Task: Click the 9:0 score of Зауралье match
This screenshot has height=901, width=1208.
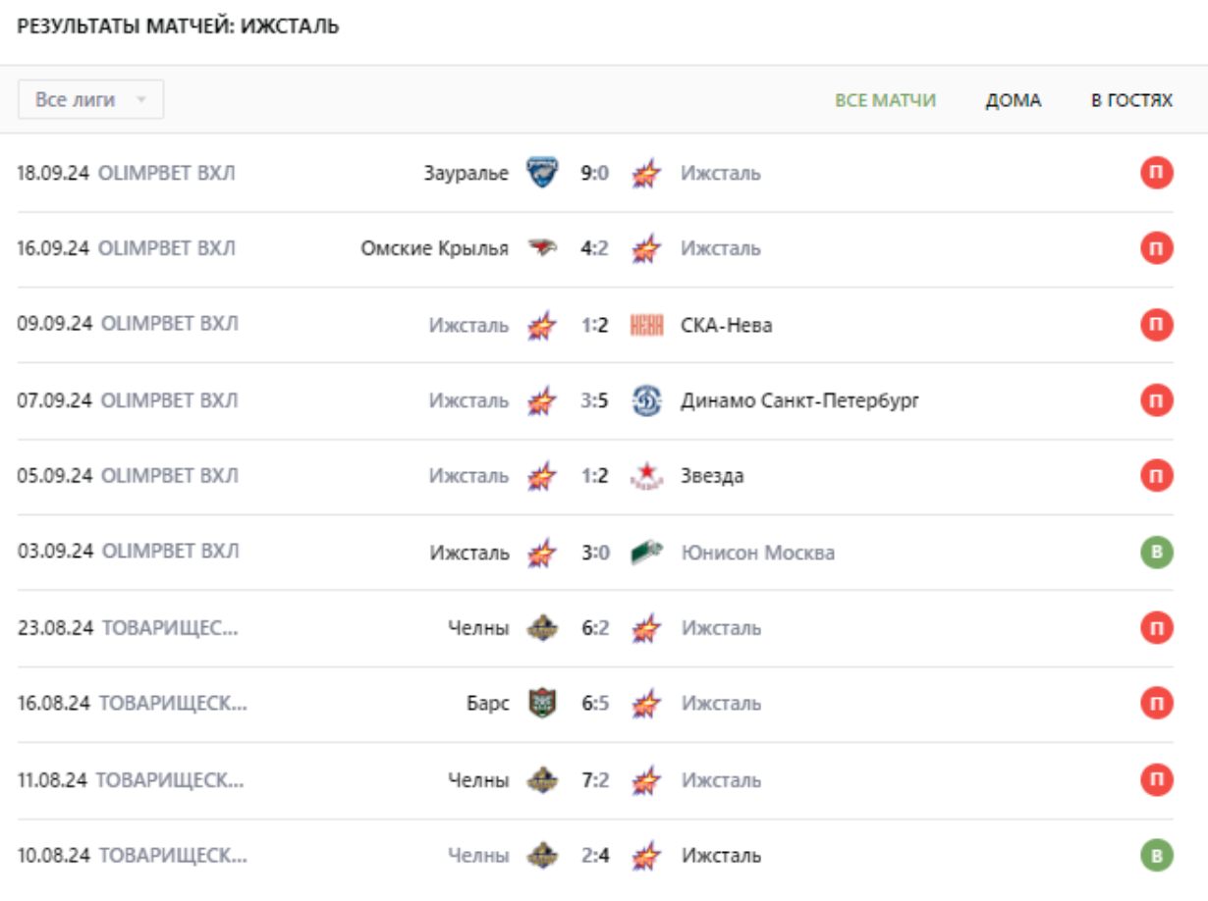Action: coord(594,174)
